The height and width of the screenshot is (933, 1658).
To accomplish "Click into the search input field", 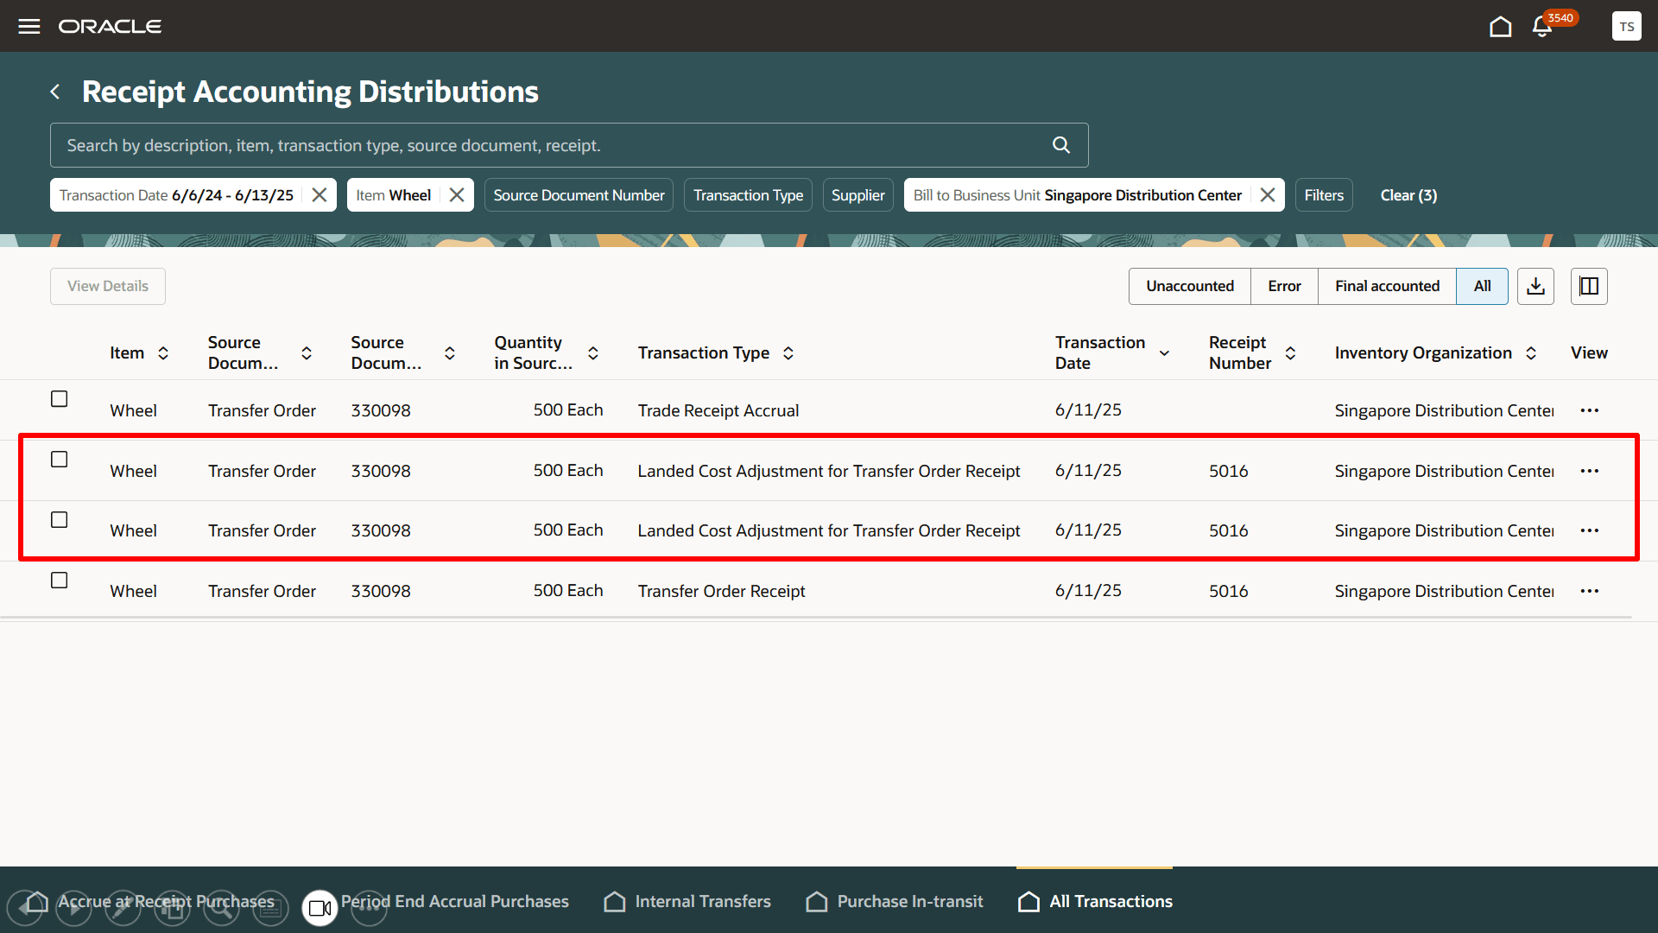I will [x=553, y=145].
